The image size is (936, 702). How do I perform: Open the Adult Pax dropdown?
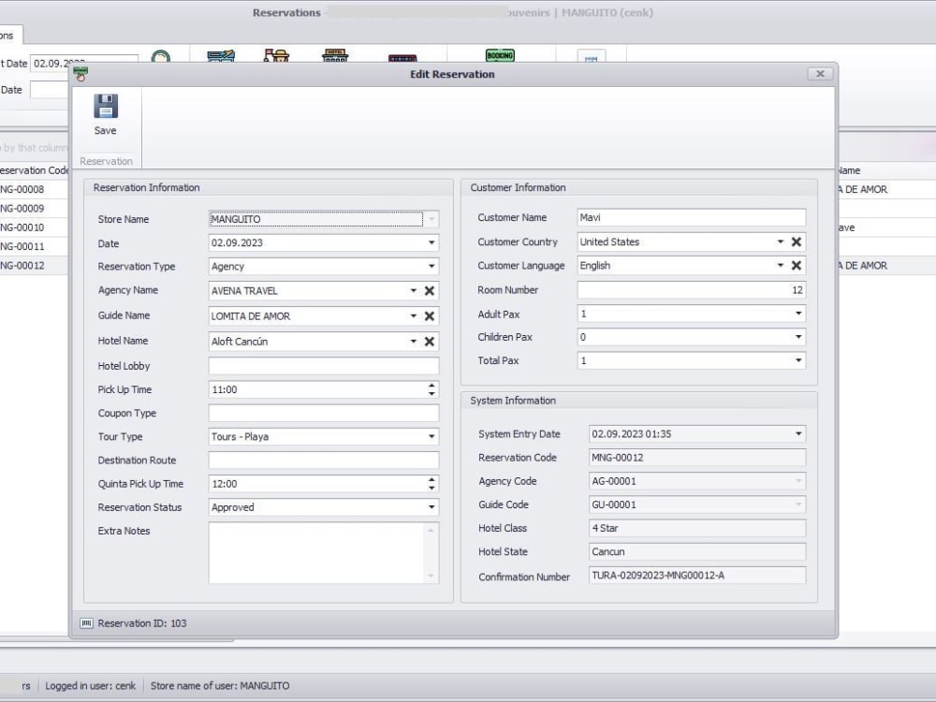[800, 313]
